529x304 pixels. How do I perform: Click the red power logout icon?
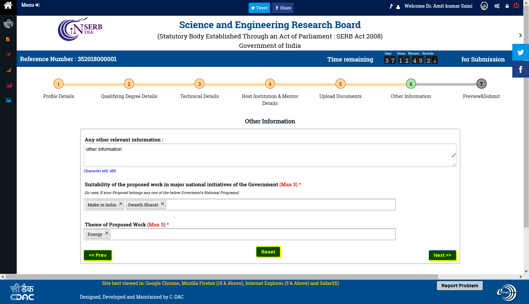pyautogui.click(x=516, y=6)
